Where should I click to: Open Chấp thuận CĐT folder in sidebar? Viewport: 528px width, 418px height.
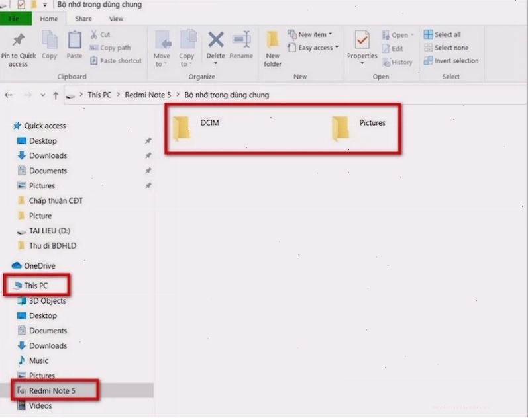click(50, 201)
